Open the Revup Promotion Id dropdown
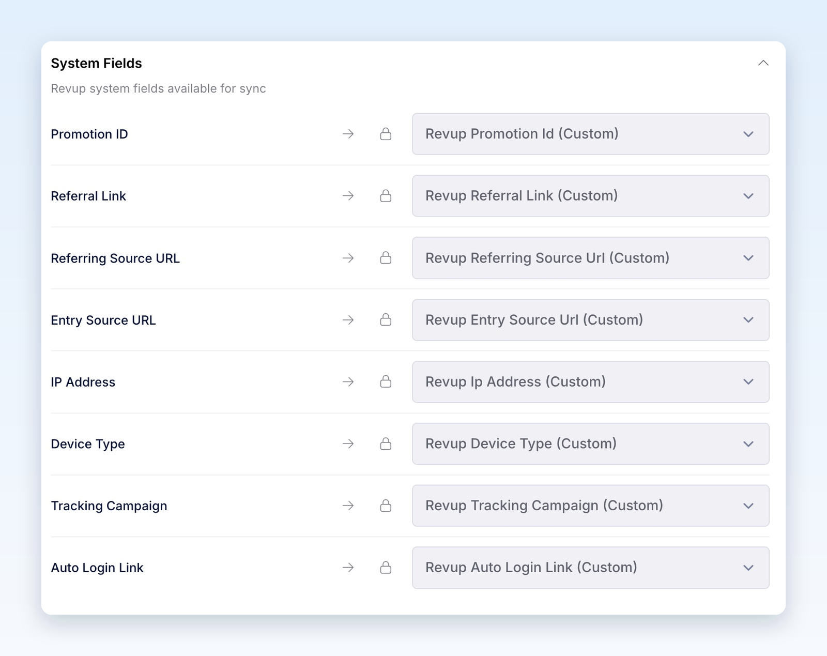 pos(590,134)
